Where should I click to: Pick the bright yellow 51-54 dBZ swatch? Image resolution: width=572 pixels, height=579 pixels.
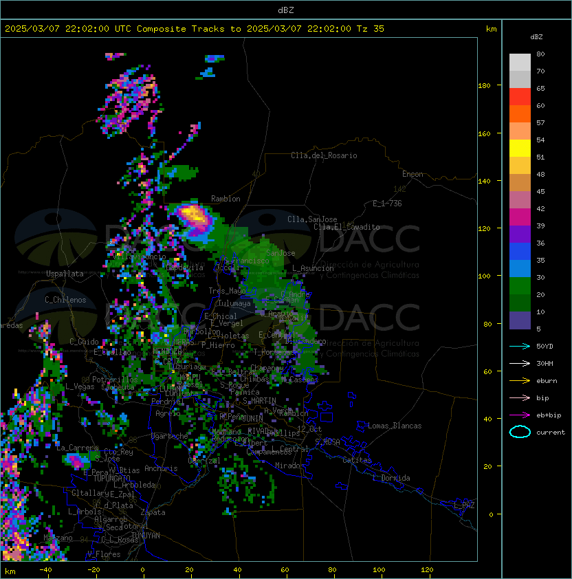click(520, 149)
